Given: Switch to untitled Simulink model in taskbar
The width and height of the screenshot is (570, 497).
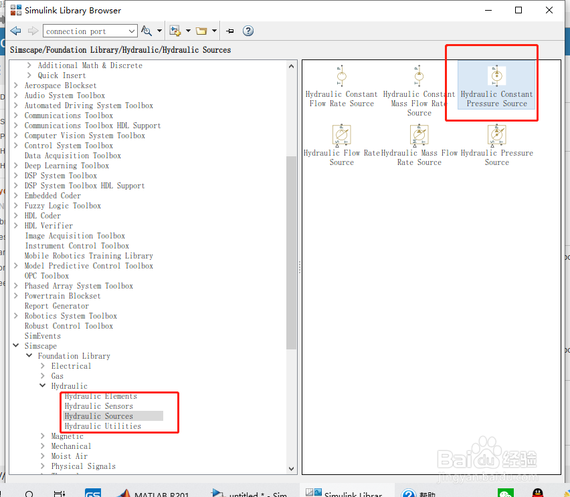Looking at the screenshot, I should (249, 493).
